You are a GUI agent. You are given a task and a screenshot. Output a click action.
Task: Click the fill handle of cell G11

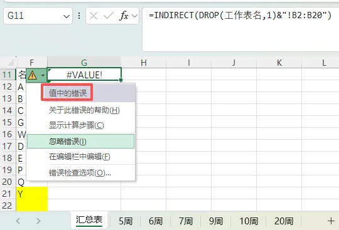point(121,80)
